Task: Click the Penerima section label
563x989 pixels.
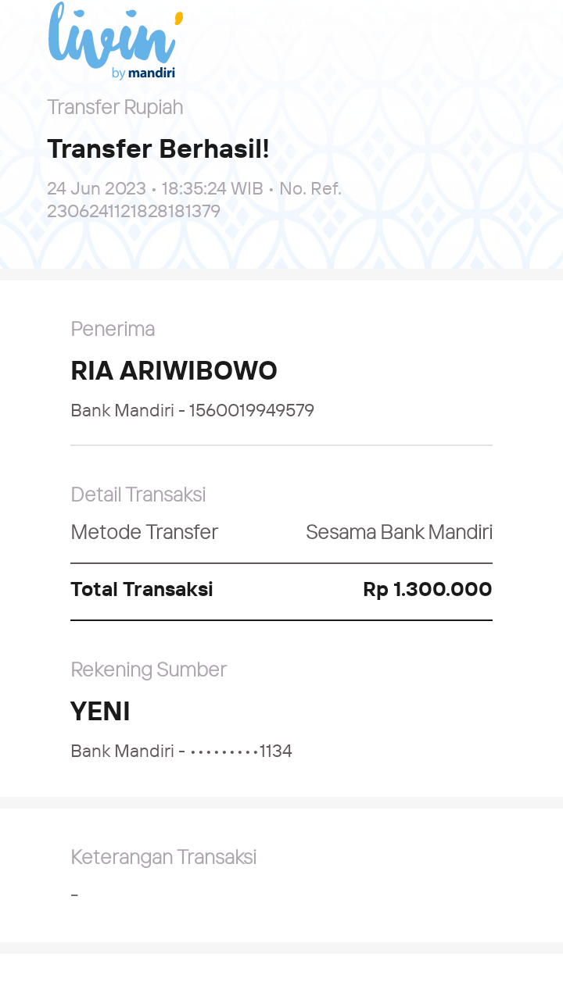Action: click(113, 329)
